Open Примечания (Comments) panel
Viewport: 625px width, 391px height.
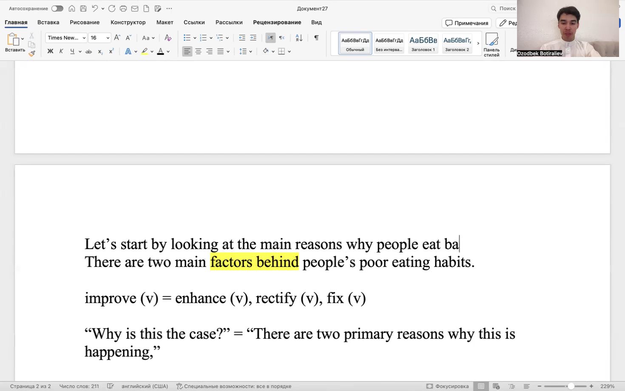[466, 23]
